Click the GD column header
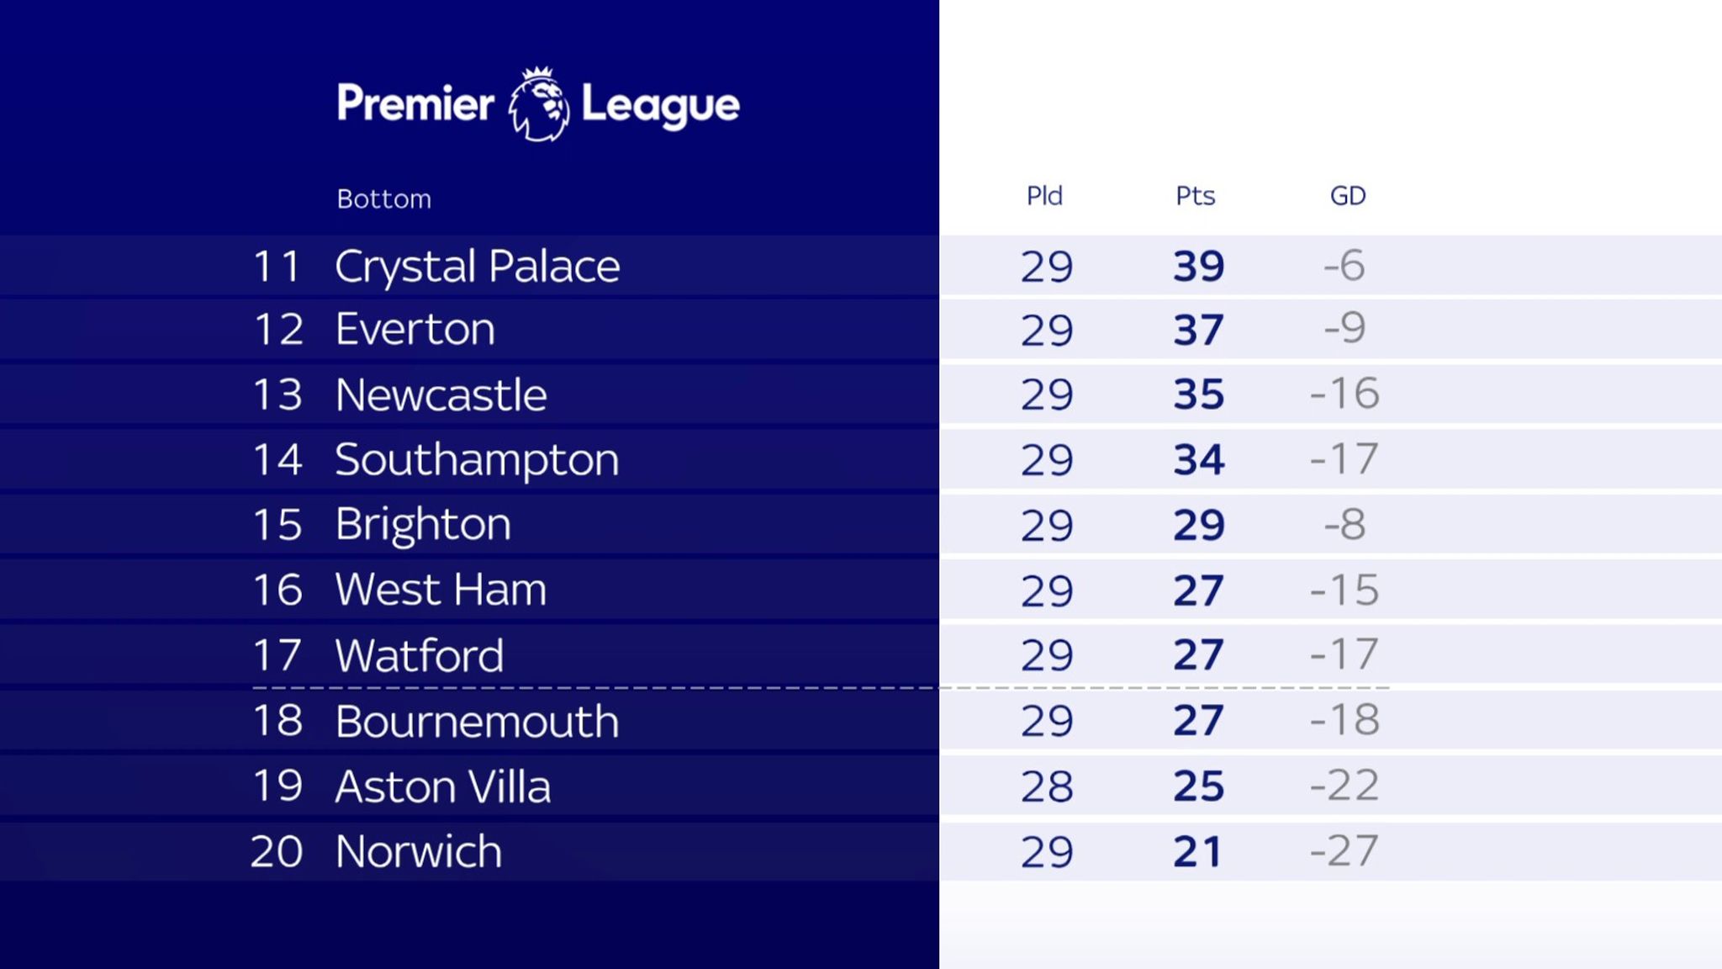The width and height of the screenshot is (1722, 969). coord(1348,196)
